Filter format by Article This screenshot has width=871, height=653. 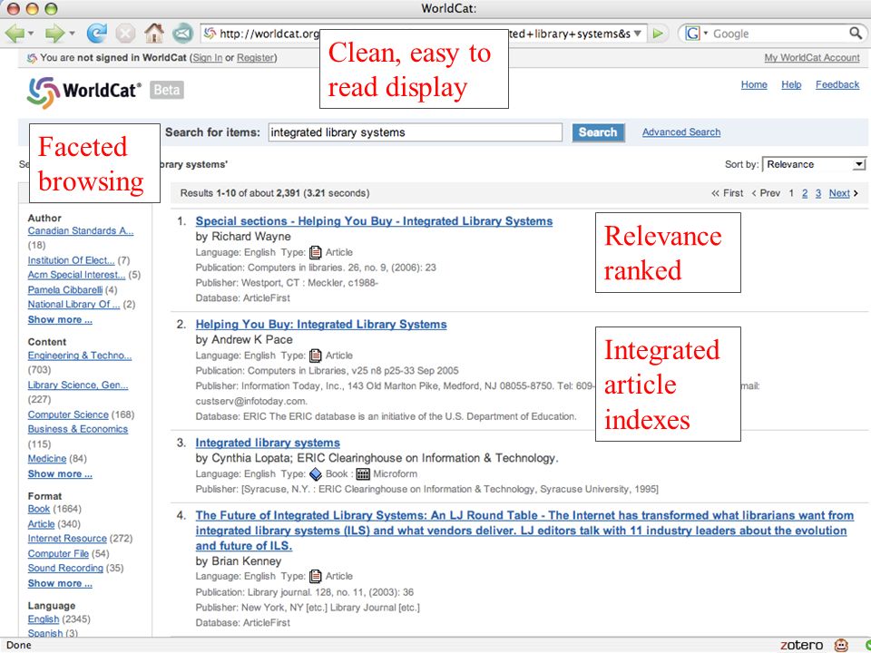(x=41, y=524)
